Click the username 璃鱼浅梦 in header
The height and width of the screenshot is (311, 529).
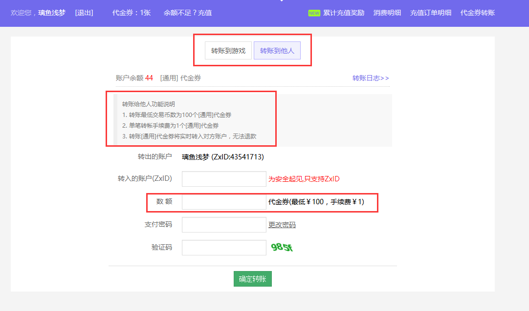(52, 13)
